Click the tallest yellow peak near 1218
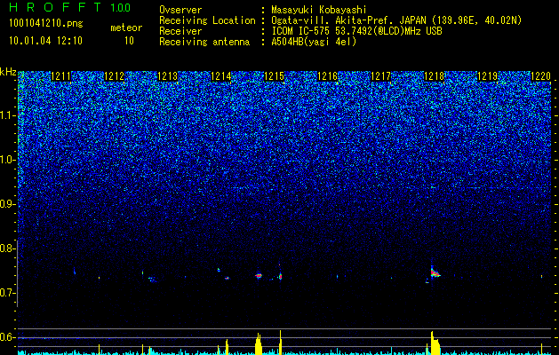 (x=435, y=343)
